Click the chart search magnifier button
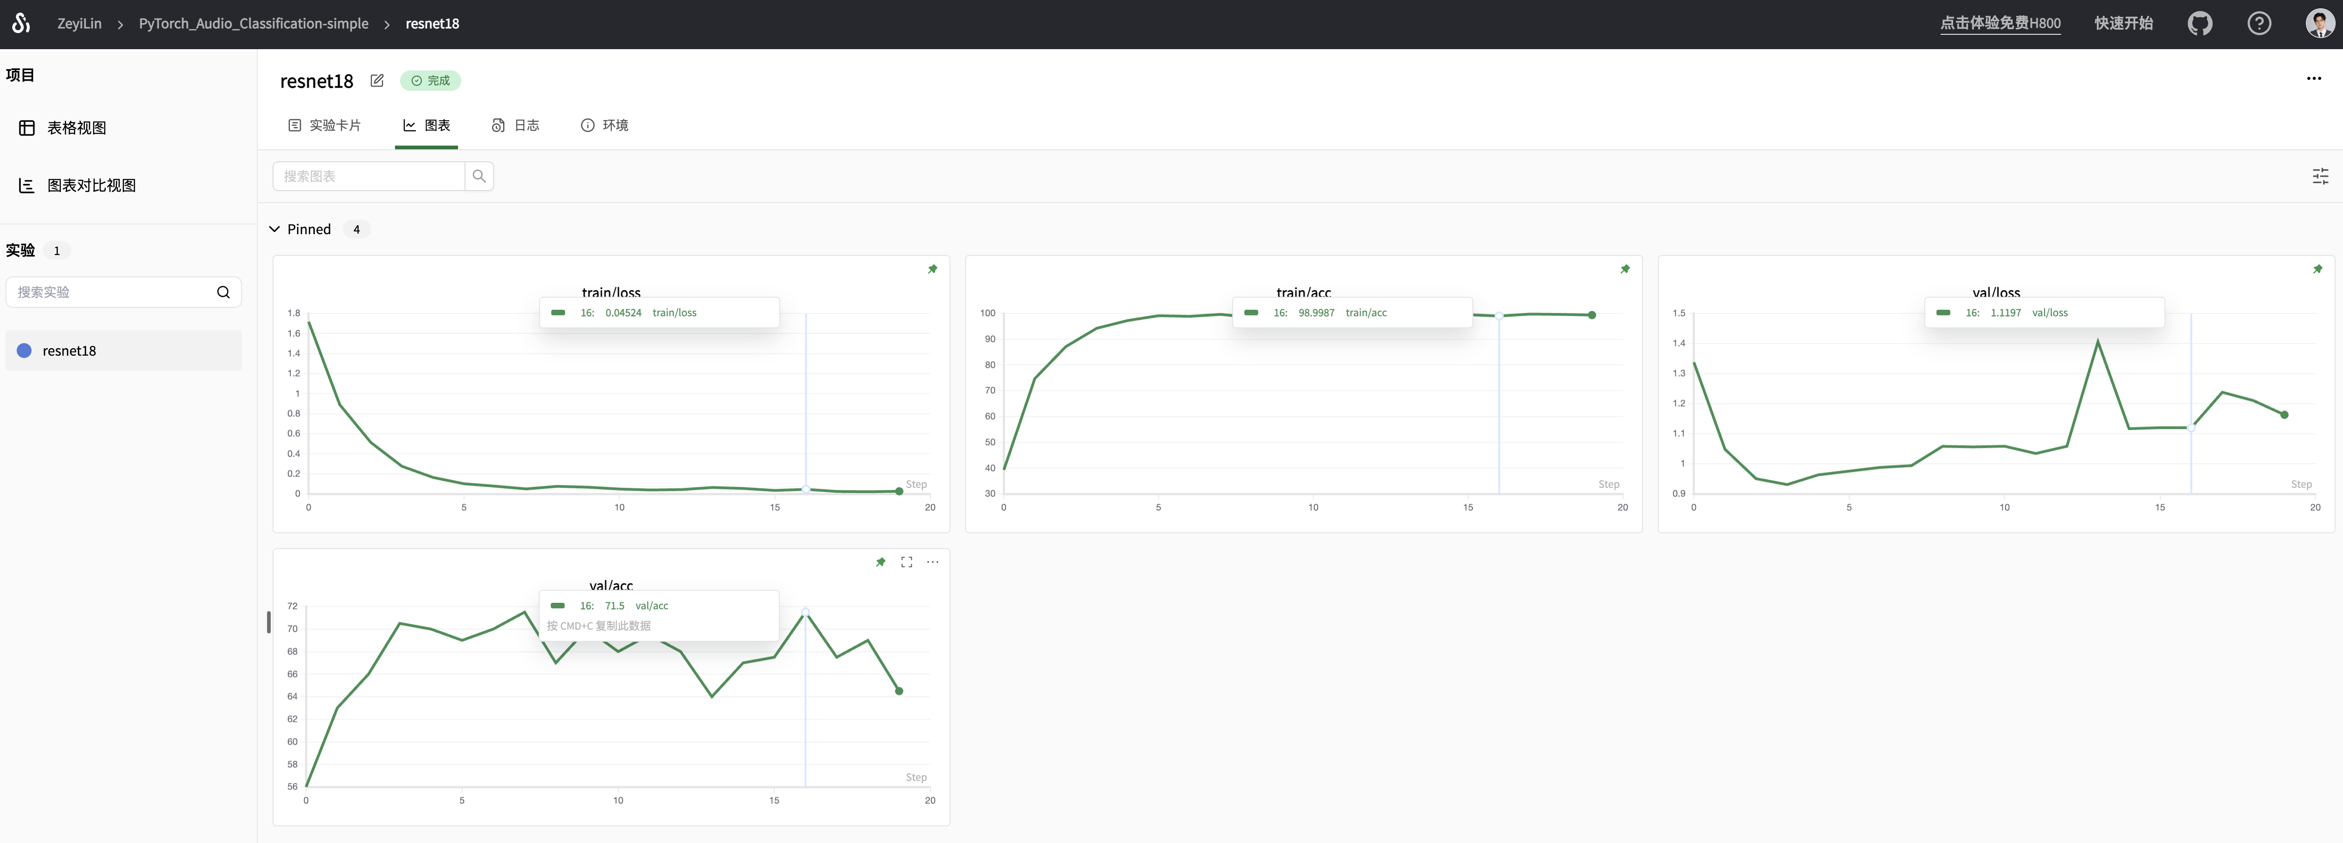This screenshot has width=2343, height=843. point(479,176)
